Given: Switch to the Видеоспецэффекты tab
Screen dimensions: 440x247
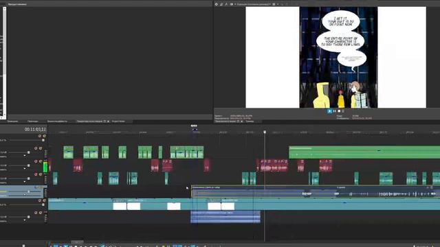Looking at the screenshot, I should tap(57, 121).
